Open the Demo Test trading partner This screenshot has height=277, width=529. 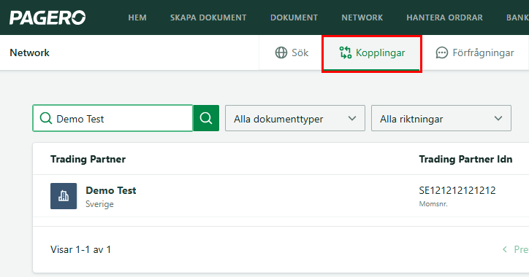pyautogui.click(x=110, y=190)
